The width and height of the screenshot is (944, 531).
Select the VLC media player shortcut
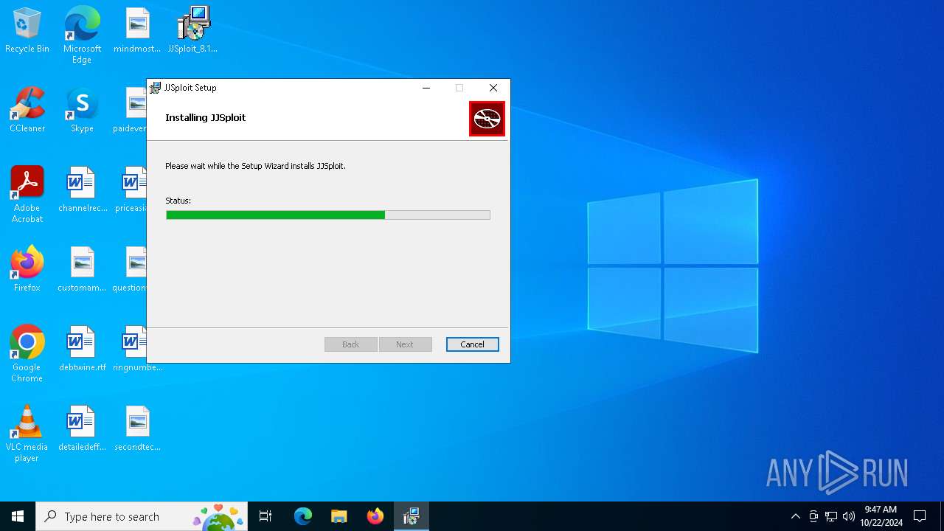click(27, 434)
